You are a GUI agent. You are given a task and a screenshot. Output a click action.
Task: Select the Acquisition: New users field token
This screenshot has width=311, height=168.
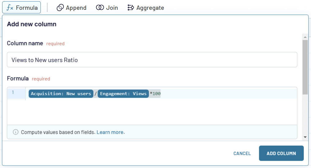(x=61, y=94)
